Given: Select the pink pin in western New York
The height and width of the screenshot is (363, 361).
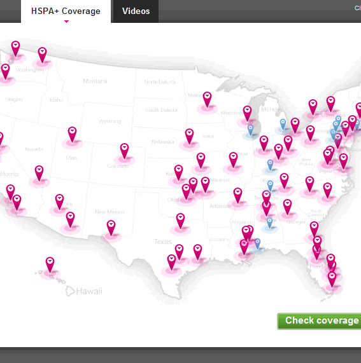Looking at the screenshot, I should [313, 107].
